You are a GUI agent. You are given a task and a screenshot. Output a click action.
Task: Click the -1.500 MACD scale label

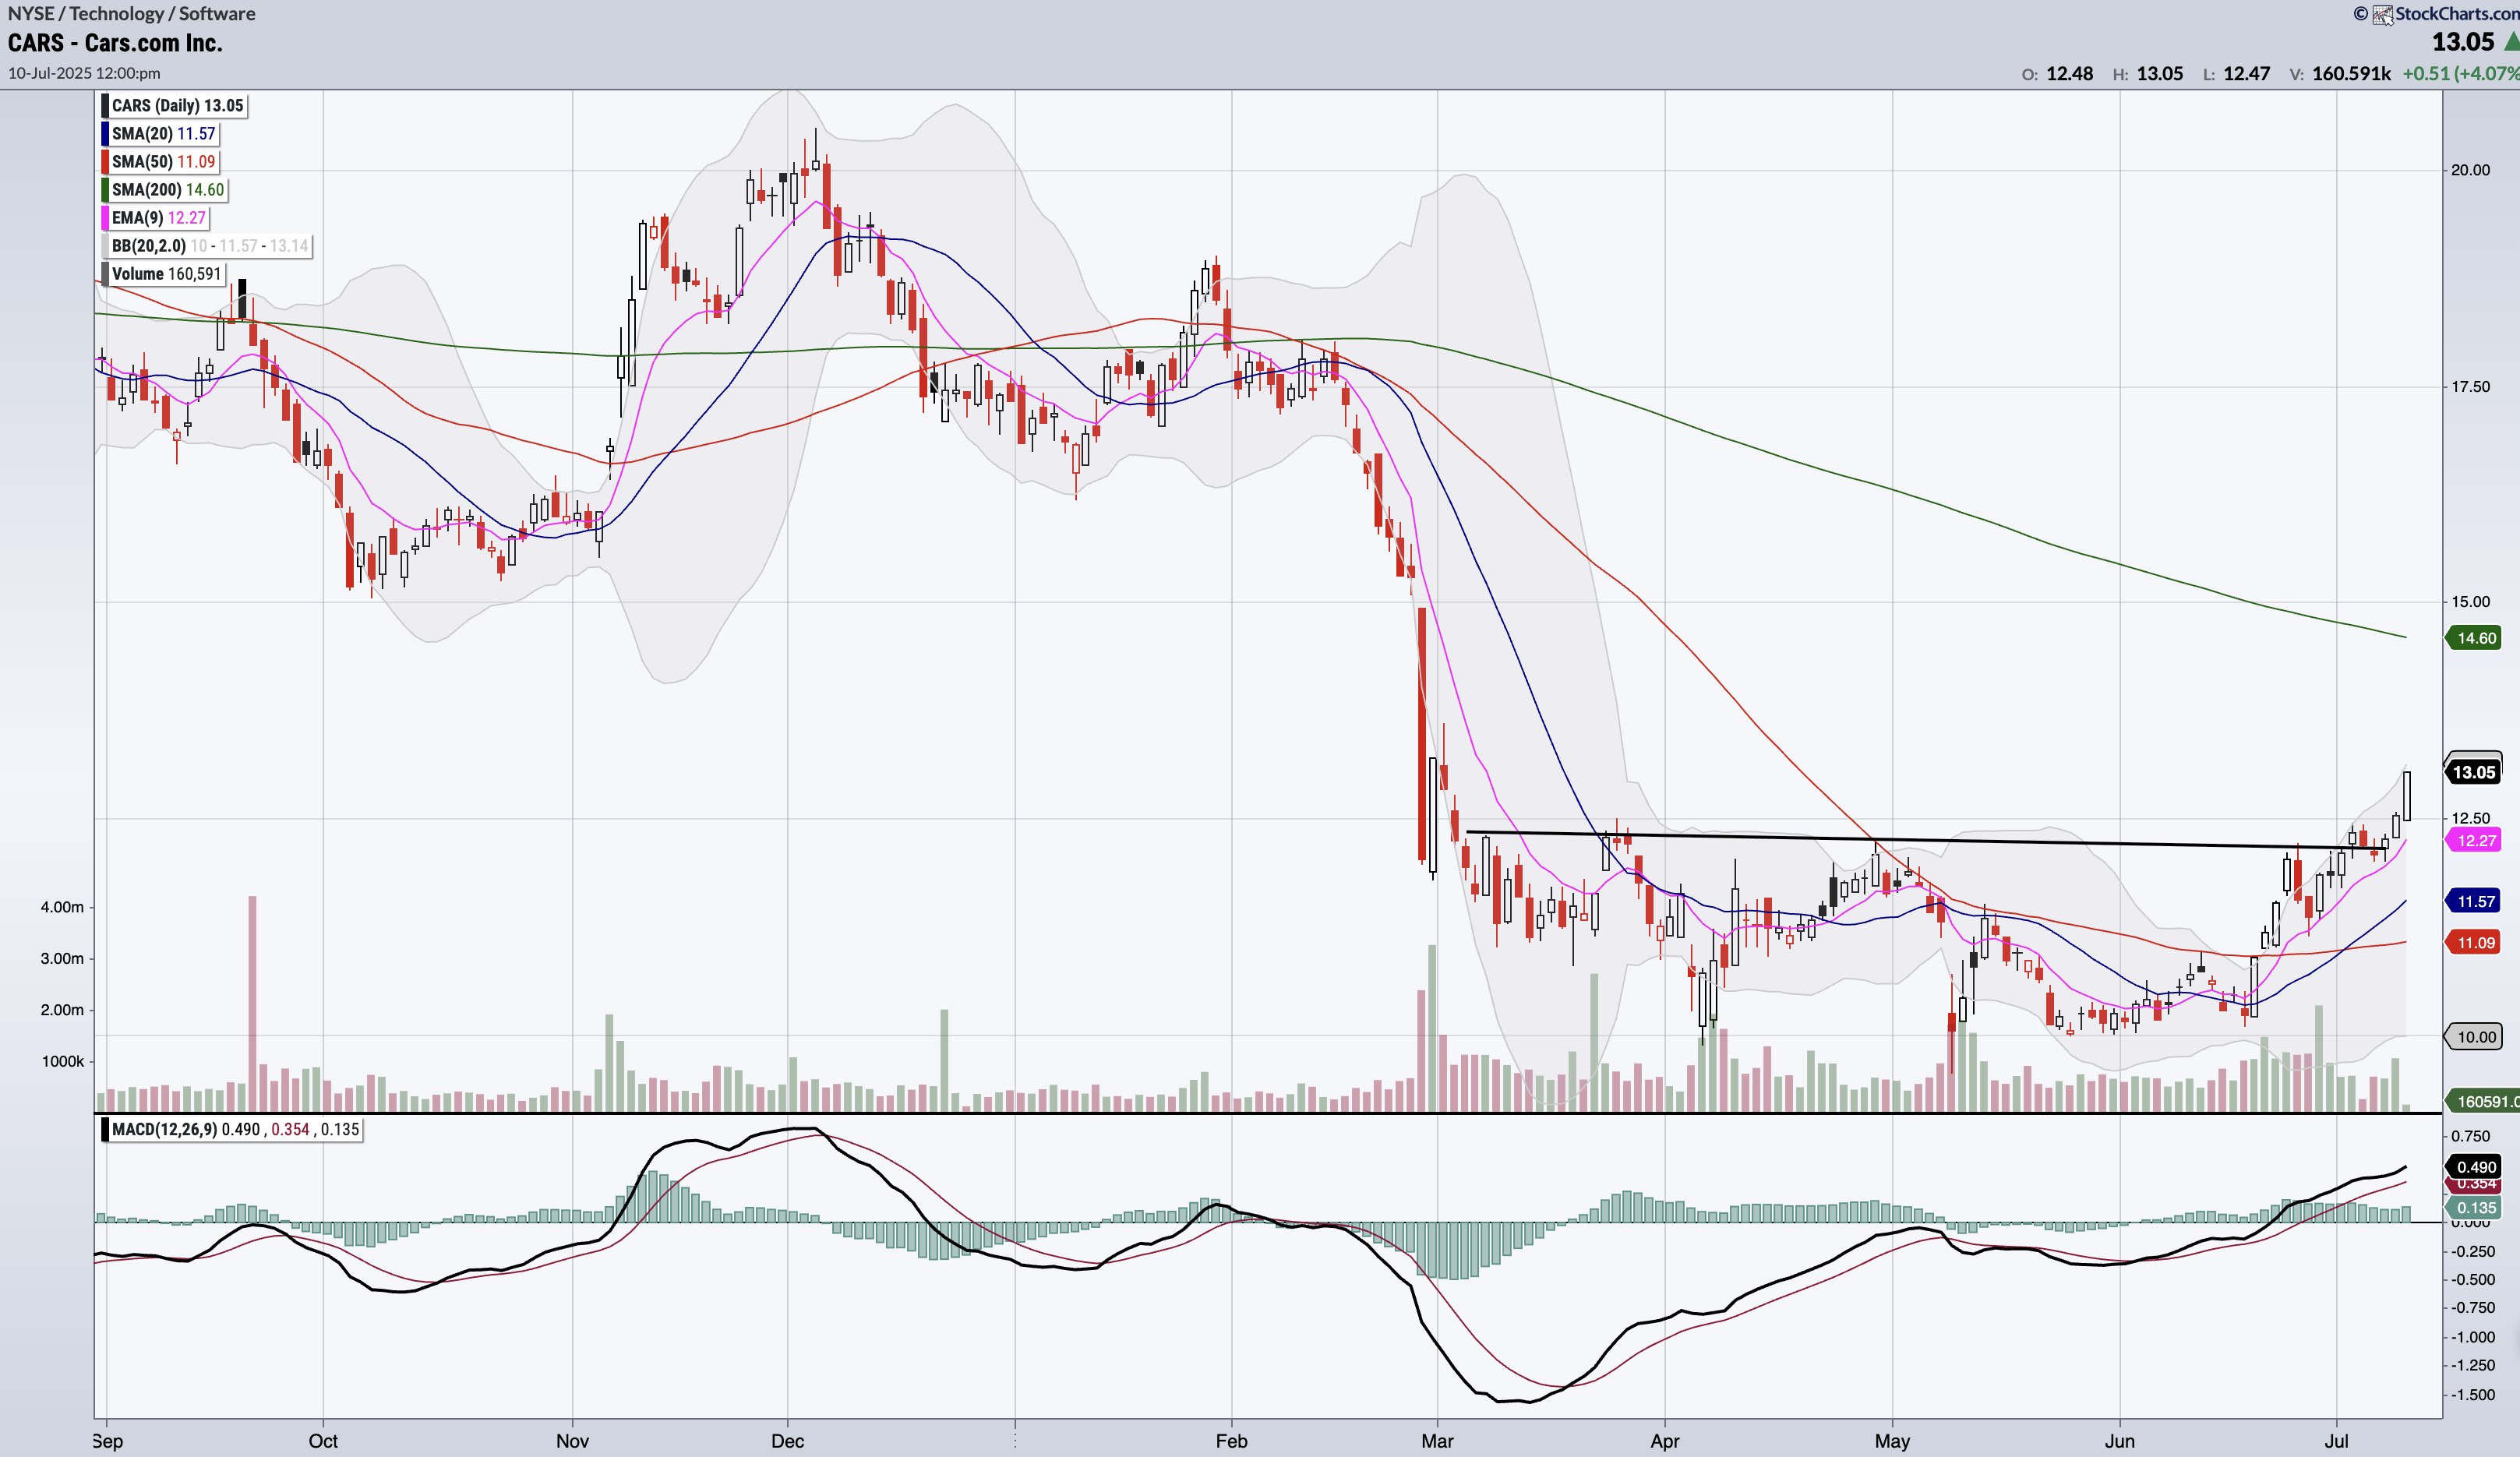coord(2474,1395)
